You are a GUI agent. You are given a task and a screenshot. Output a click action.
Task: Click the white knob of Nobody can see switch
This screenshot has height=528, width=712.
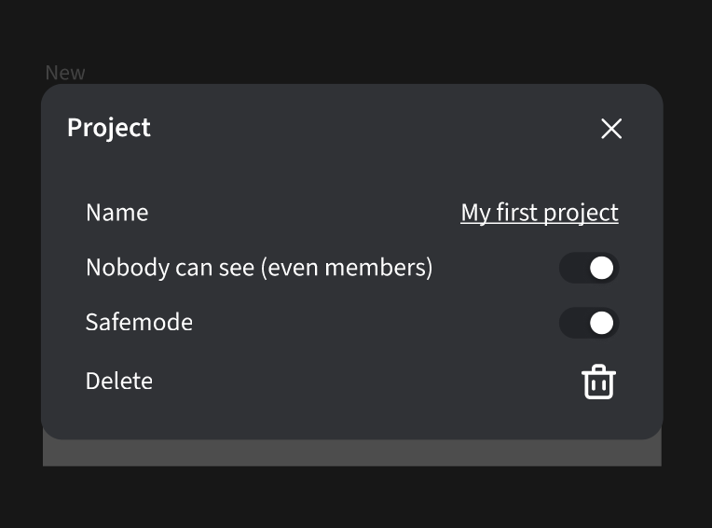602,269
